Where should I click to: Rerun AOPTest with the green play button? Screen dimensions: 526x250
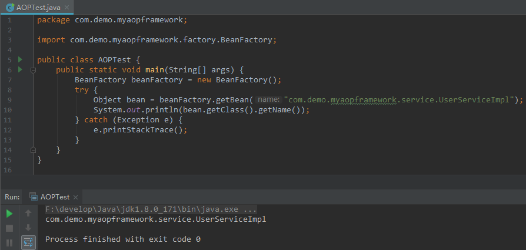[9, 214]
